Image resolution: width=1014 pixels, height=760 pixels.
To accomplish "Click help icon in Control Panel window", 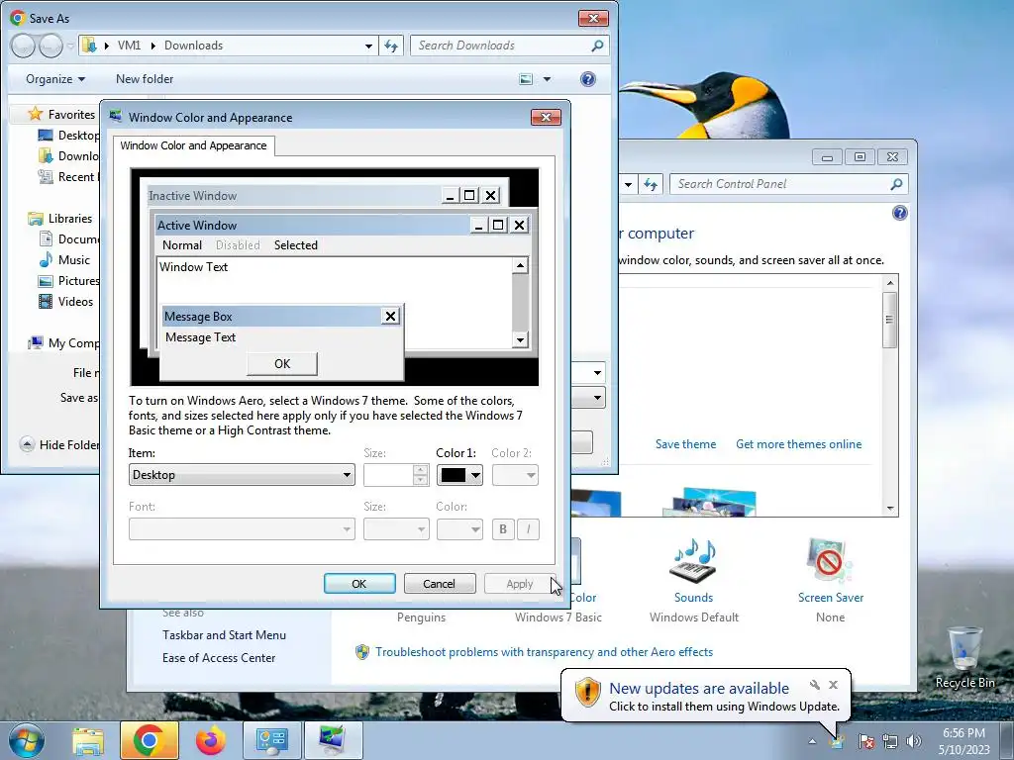I will pyautogui.click(x=899, y=214).
